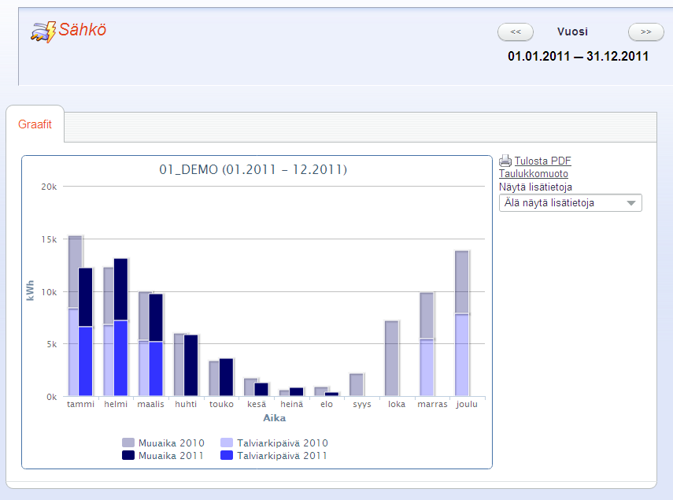Click the Aika axis title
The image size is (673, 500).
click(274, 418)
